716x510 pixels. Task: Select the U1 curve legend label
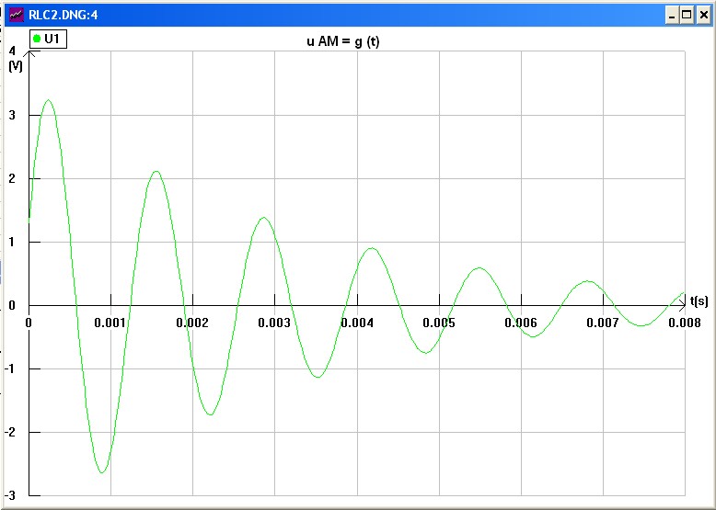pos(52,39)
